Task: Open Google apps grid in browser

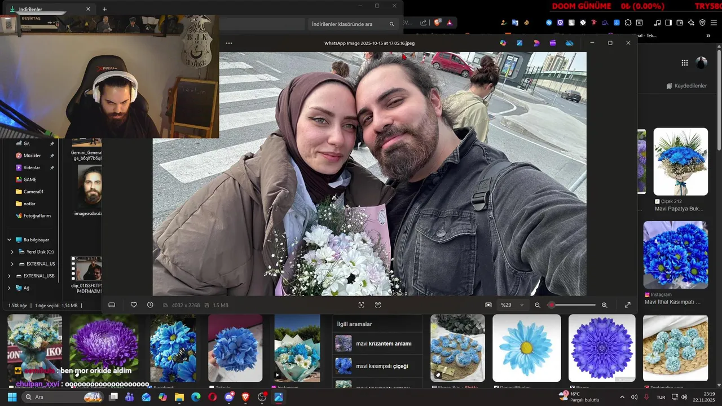Action: pos(684,63)
